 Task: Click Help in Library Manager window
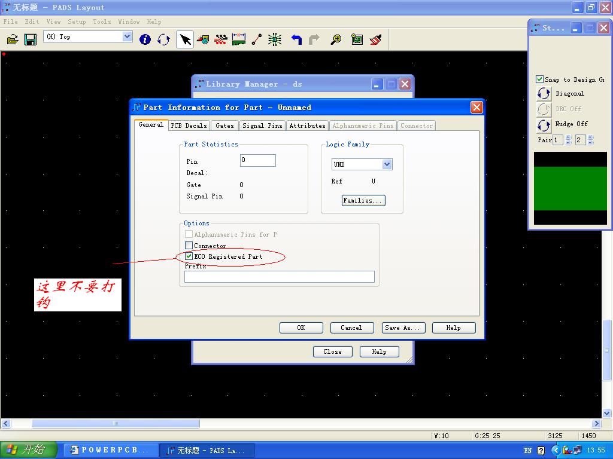coord(379,351)
